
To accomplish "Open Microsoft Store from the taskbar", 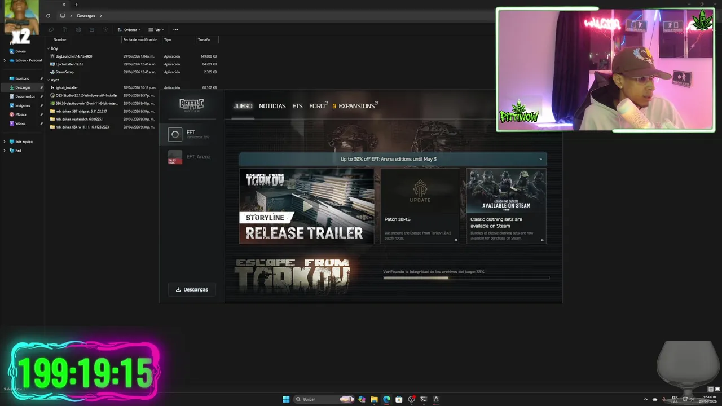I will click(x=399, y=399).
